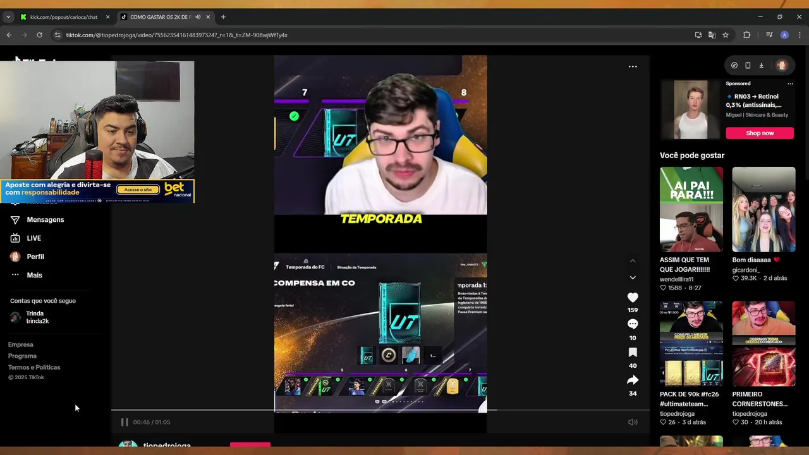Save video with the bookmark icon
This screenshot has width=809, height=455.
pyautogui.click(x=633, y=352)
